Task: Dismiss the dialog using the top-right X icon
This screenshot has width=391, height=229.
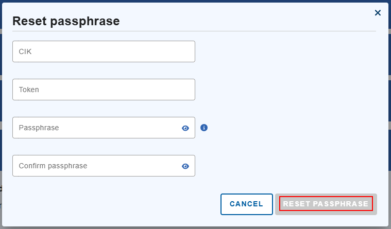Action: click(x=378, y=13)
